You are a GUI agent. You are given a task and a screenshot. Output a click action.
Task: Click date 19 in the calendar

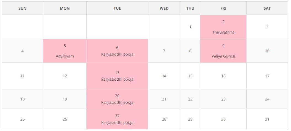tap(65, 99)
